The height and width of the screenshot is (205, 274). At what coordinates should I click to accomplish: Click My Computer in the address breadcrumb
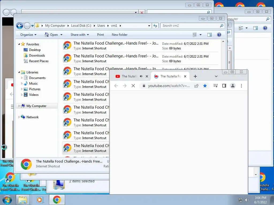[x=55, y=26]
